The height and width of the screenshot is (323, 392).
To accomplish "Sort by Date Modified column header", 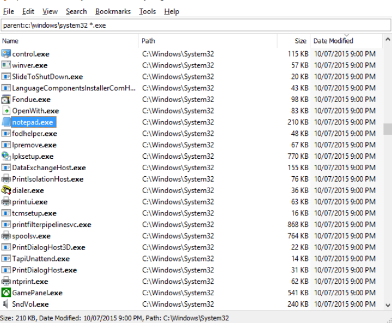I will (x=346, y=41).
